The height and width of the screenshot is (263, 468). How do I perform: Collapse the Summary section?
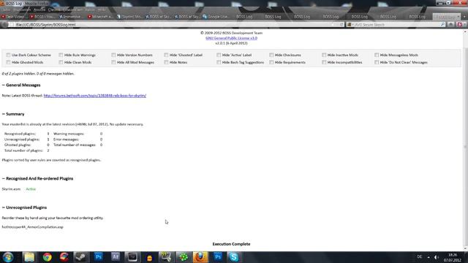point(13,114)
